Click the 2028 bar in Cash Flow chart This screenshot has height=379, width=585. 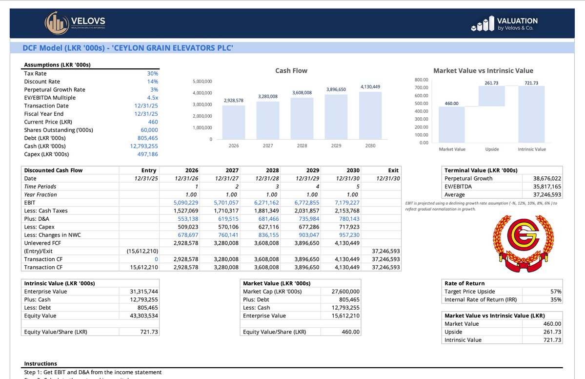coord(302,118)
